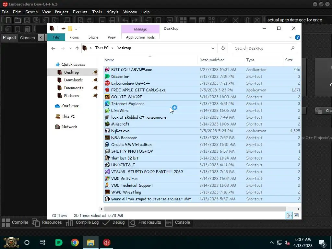The image size is (332, 249).
Task: Open Application Tools ribbon tab
Action: pos(140,37)
